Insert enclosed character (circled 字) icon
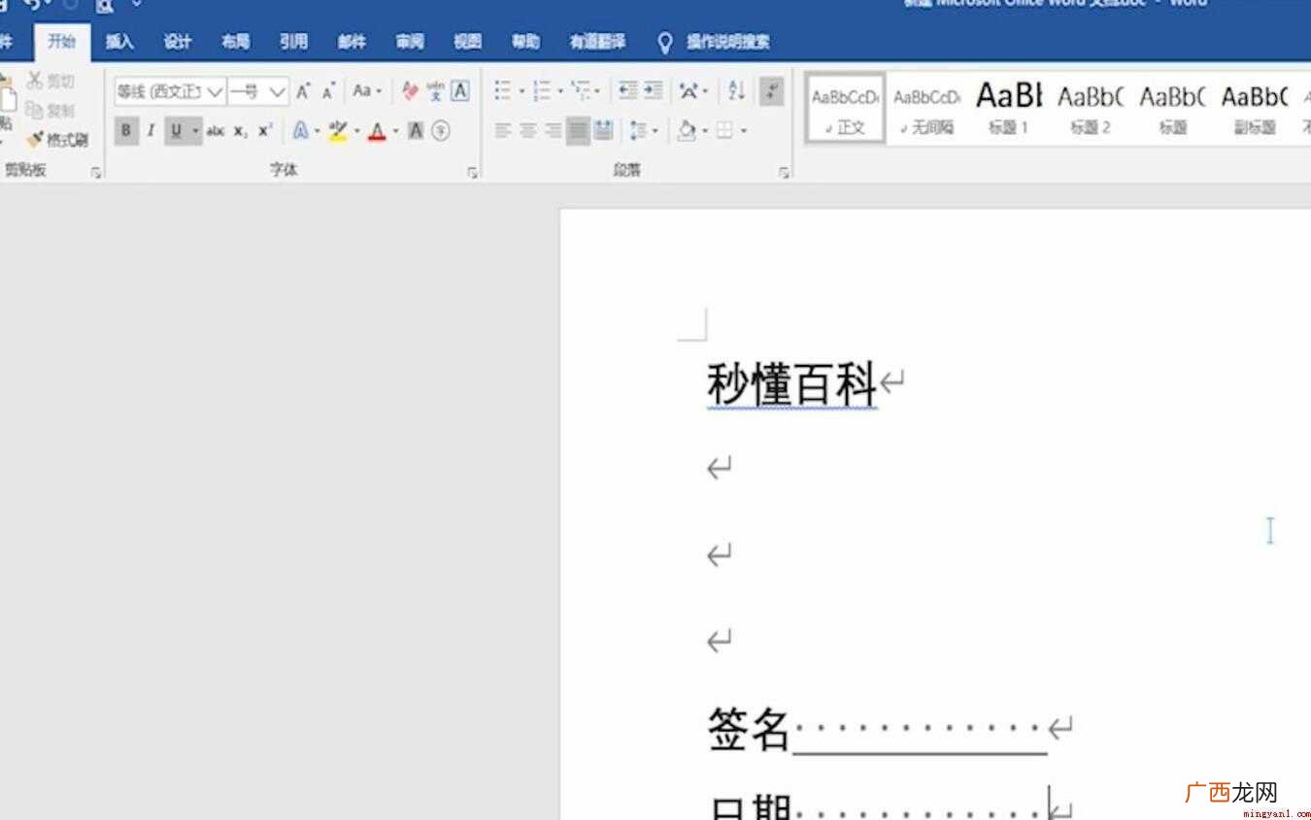The image size is (1311, 820). [441, 130]
